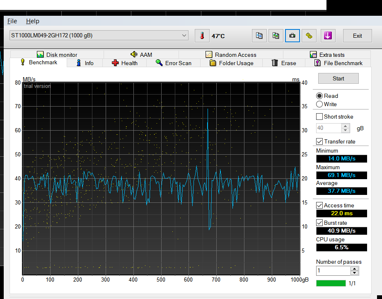This screenshot has width=382, height=299.
Task: Open options with the wrench icon
Action: click(309, 36)
